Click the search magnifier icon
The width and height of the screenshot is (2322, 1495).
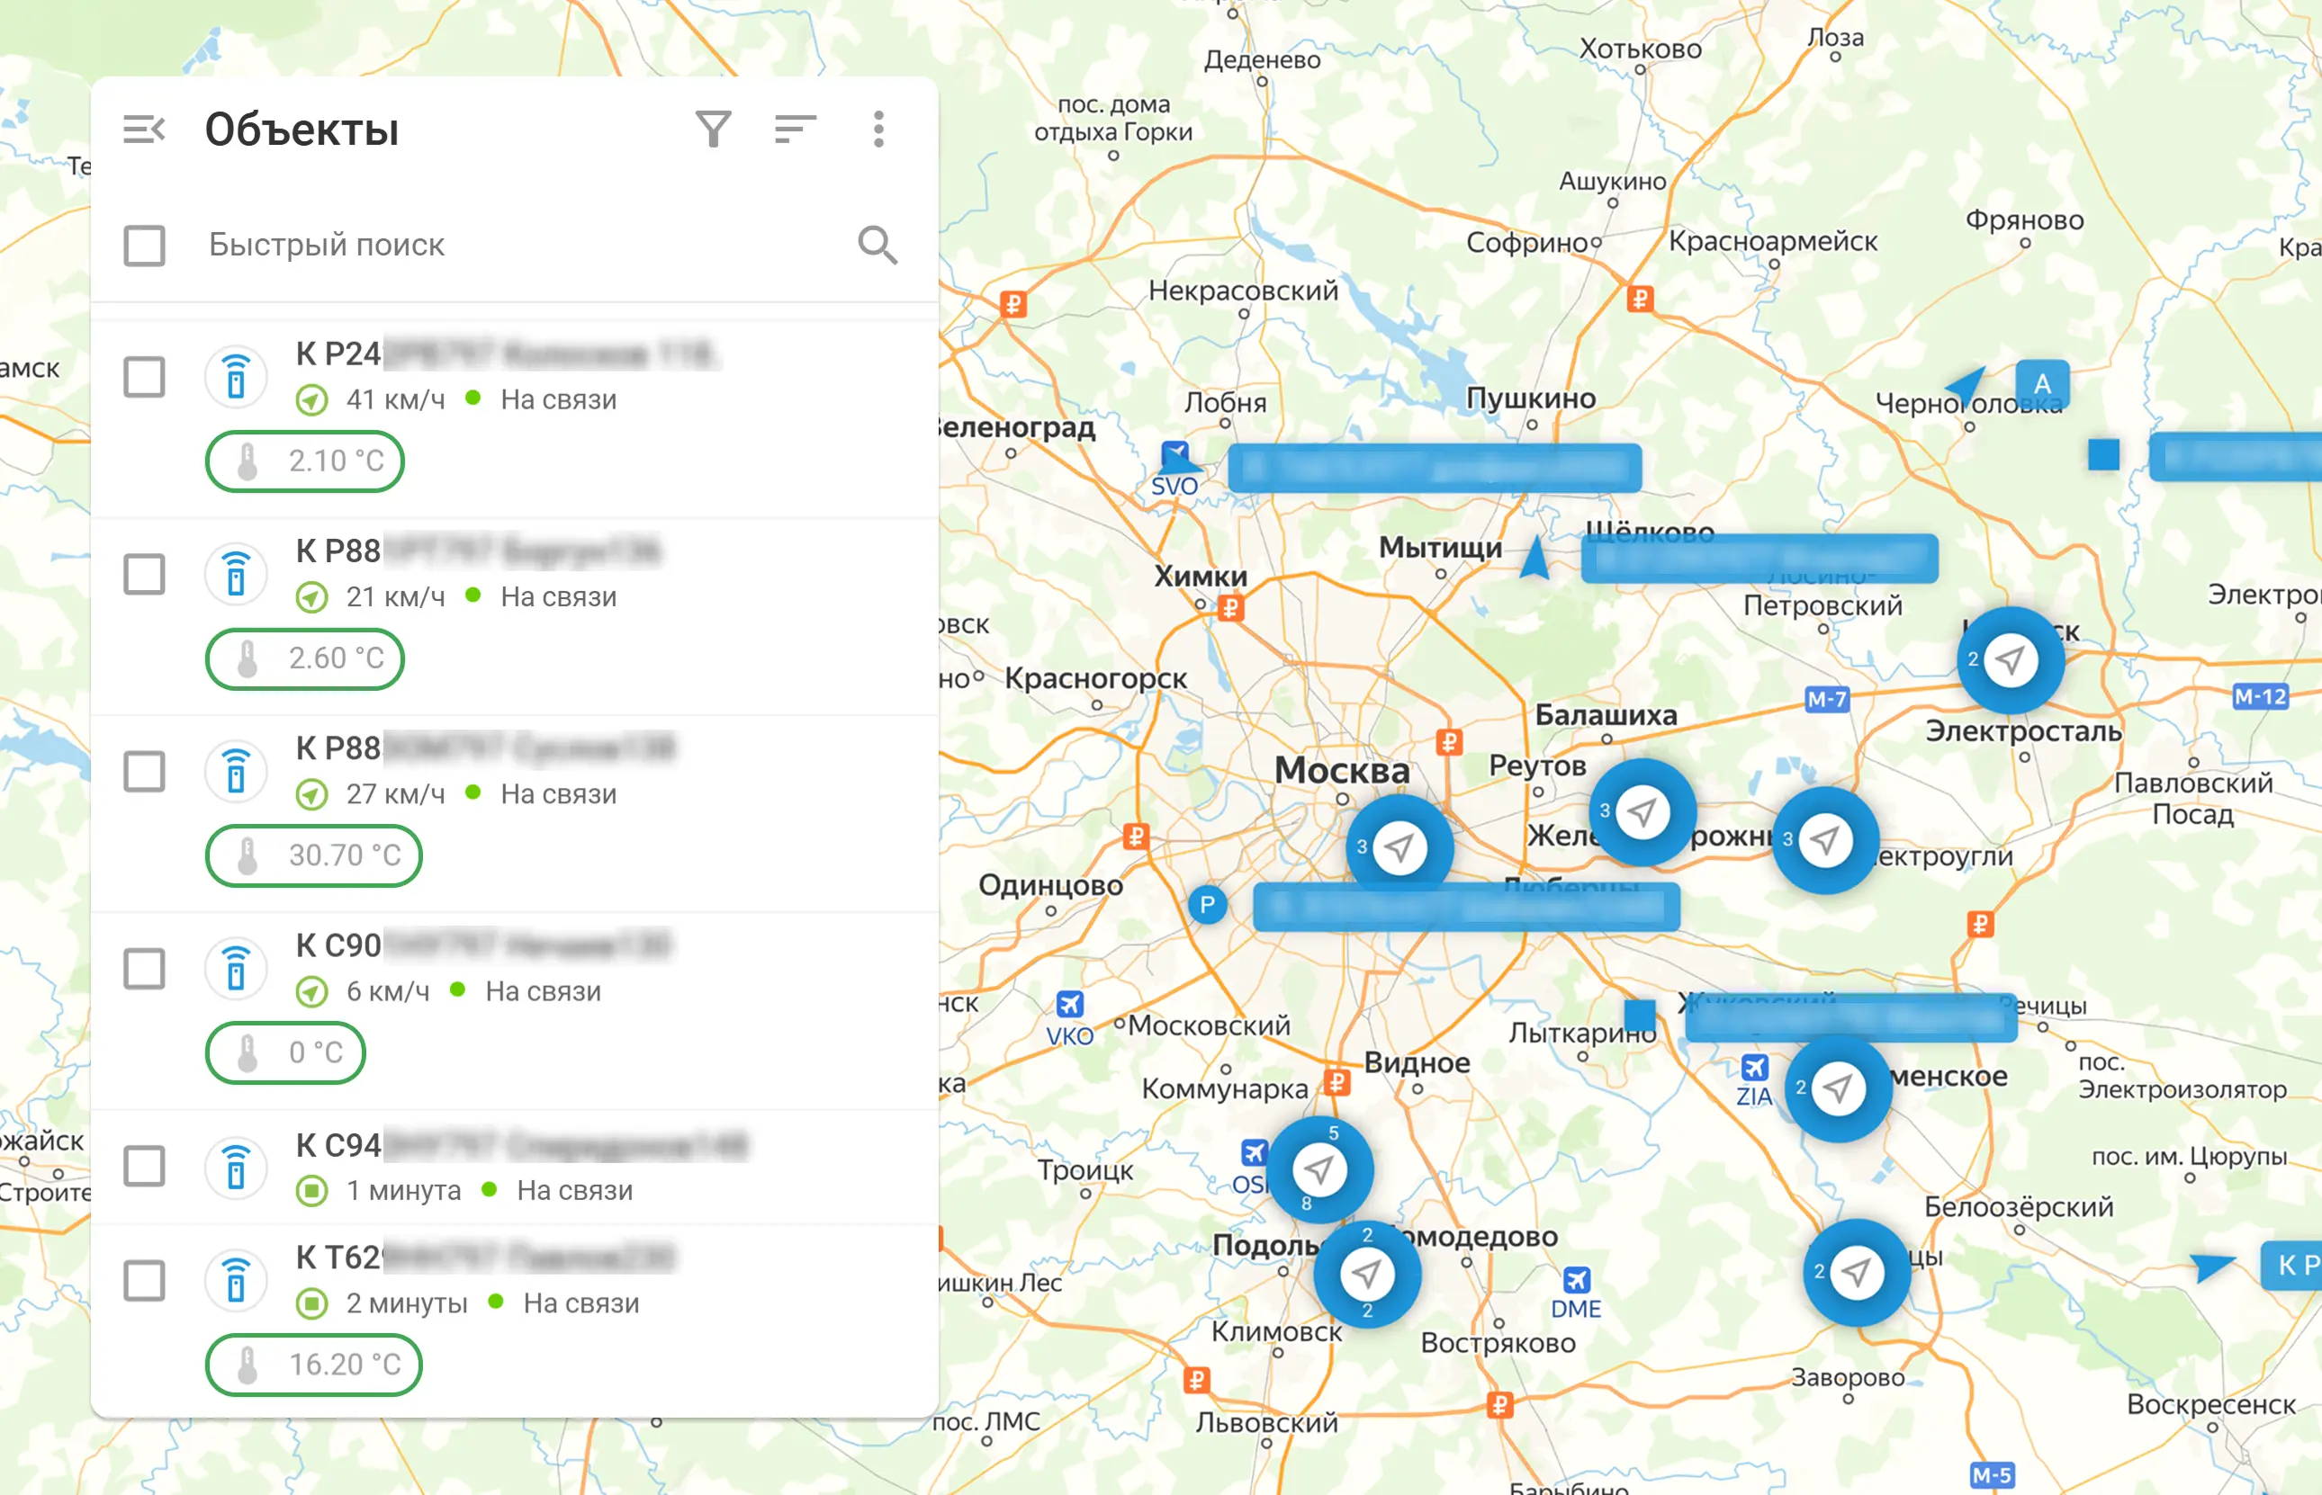click(x=877, y=245)
